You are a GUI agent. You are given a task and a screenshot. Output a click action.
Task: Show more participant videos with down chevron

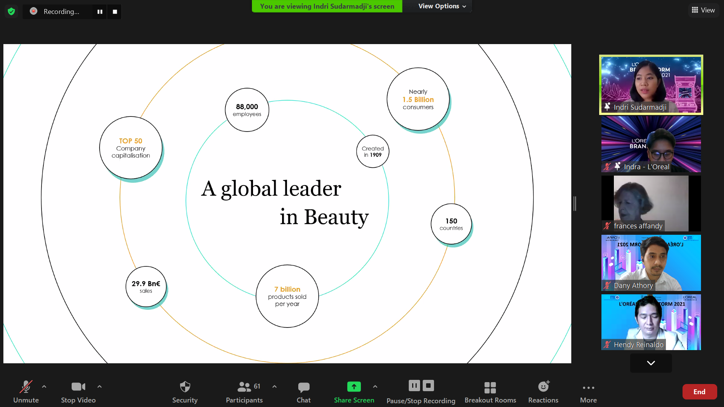[x=651, y=363]
